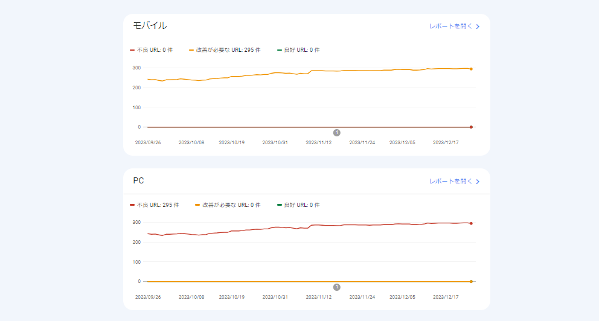Viewport: 599px width, 321px height.
Task: Click date label 2023/10/19 on モバイル chart
Action: tap(231, 142)
